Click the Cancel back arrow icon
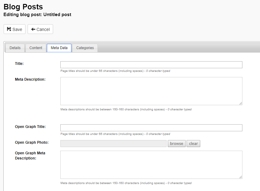The height and width of the screenshot is (191, 260). 33,29
